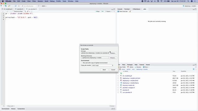Browse for the R Script path
Screen dimensions: 198x111
point(113,53)
